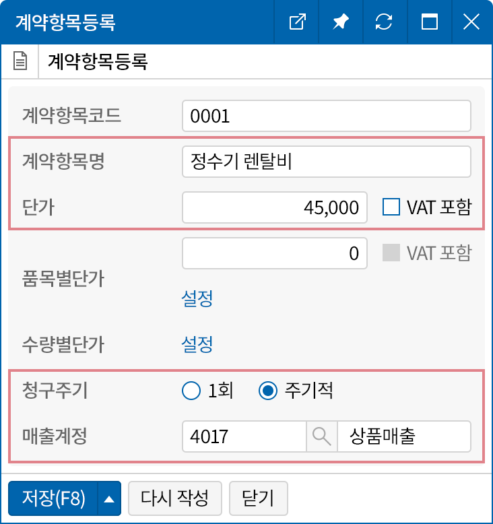
Task: Select the 1회 billing cycle option
Action: coord(192,391)
